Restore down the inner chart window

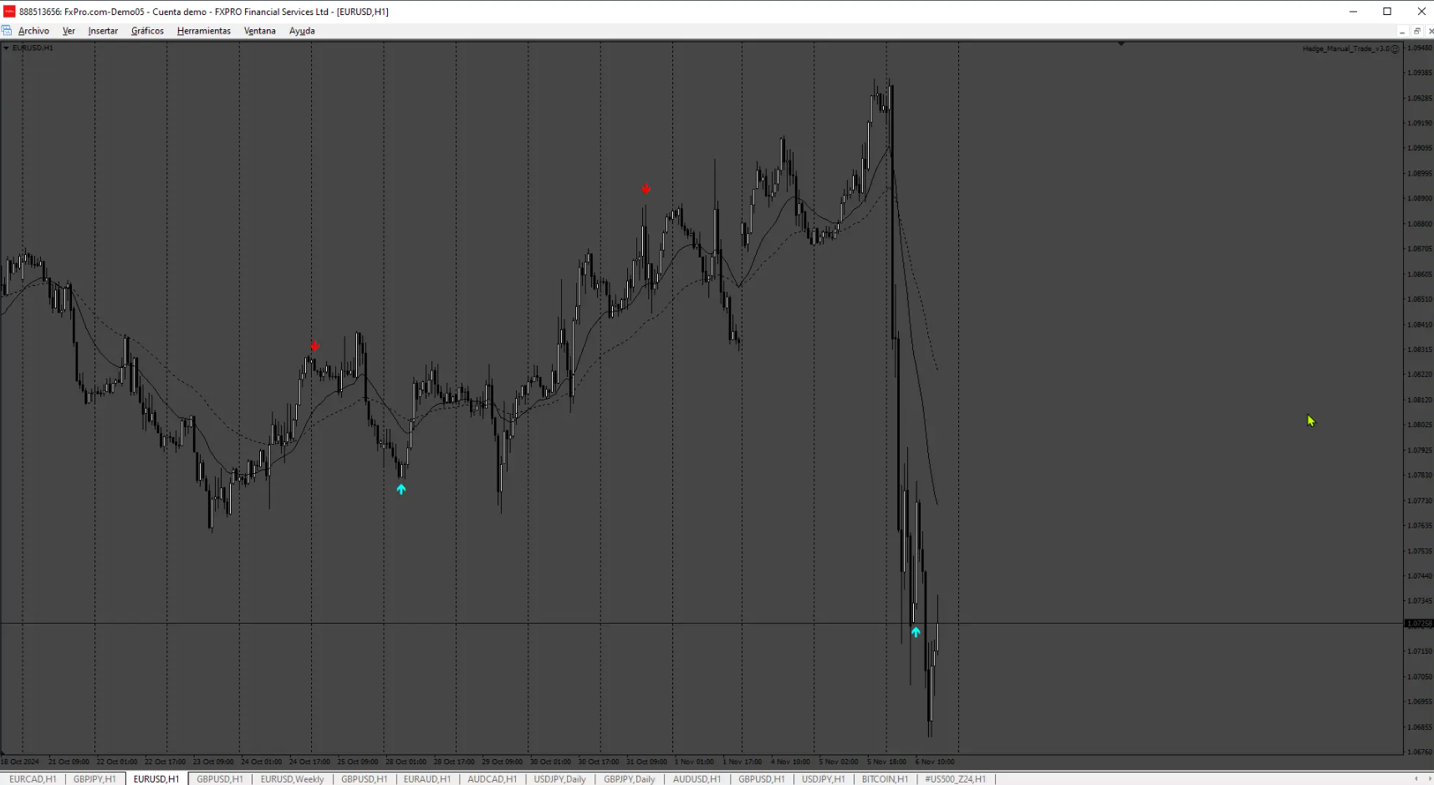point(1417,31)
